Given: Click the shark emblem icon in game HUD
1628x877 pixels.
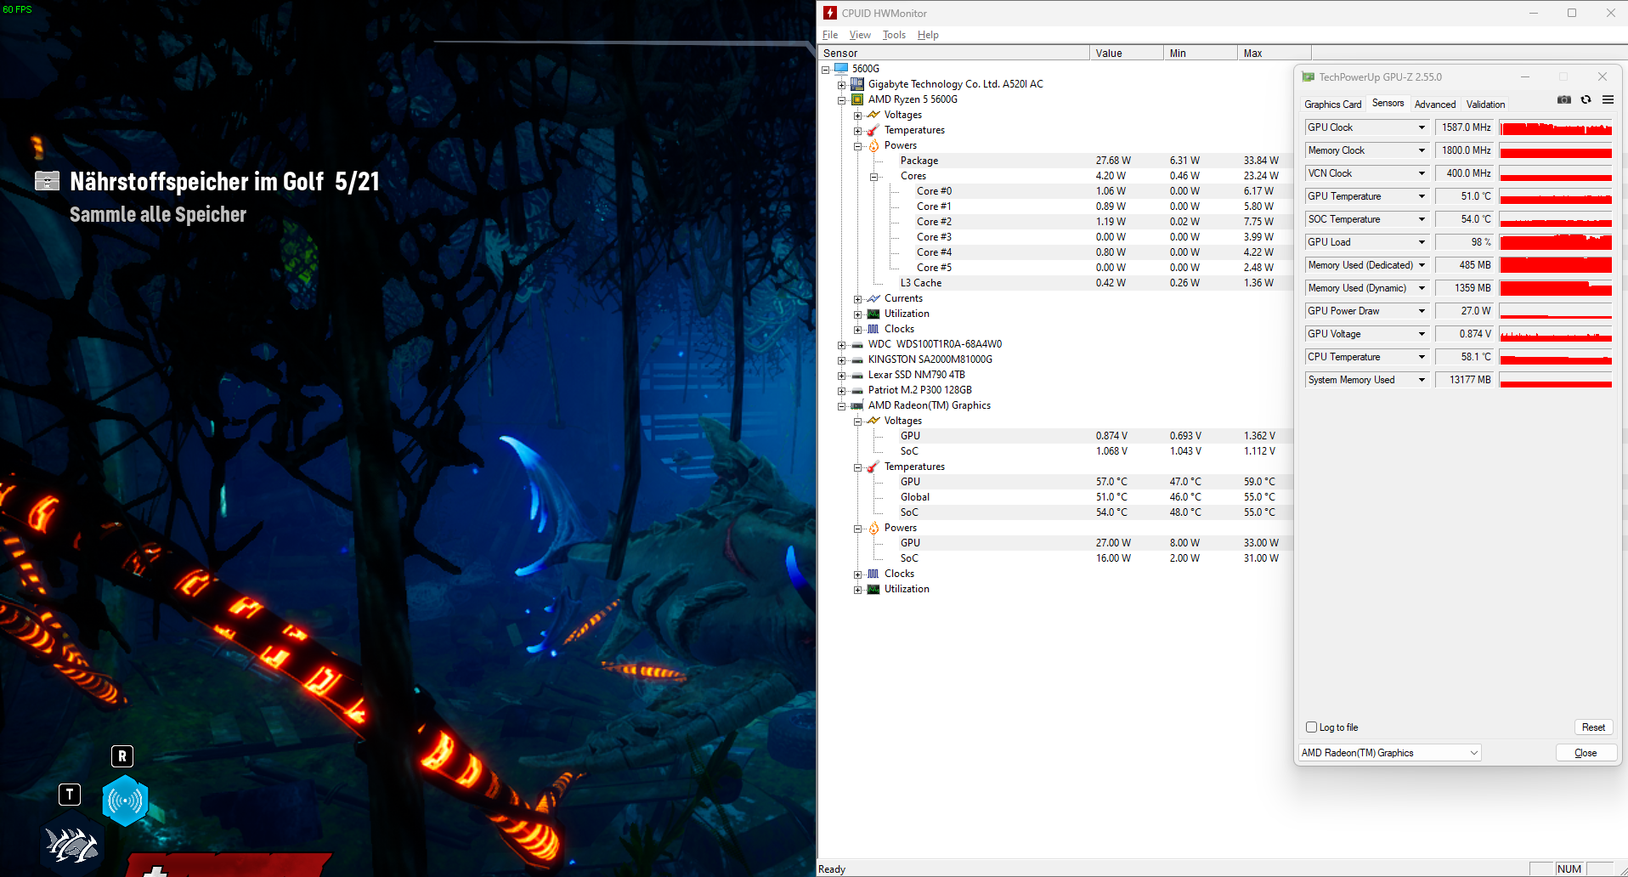Looking at the screenshot, I should pos(71,846).
